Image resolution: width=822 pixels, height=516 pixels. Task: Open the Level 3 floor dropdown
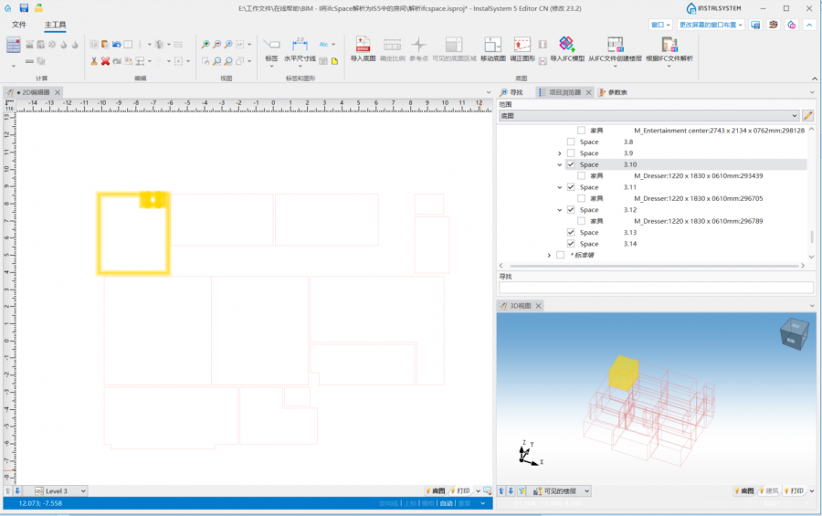pos(55,490)
